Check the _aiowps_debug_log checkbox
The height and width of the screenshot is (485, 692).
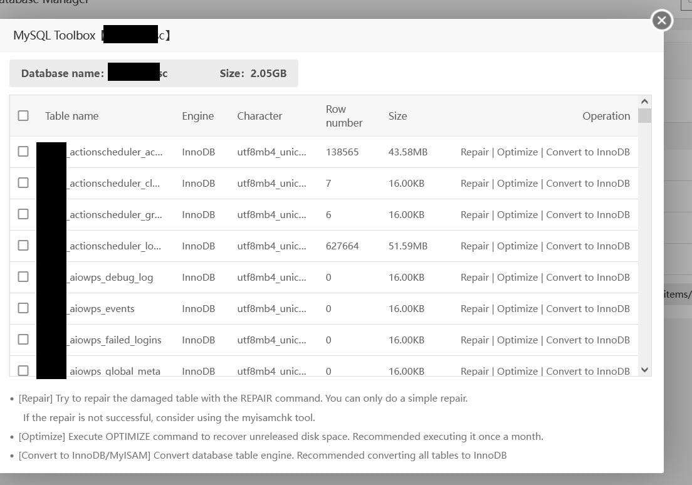[23, 277]
